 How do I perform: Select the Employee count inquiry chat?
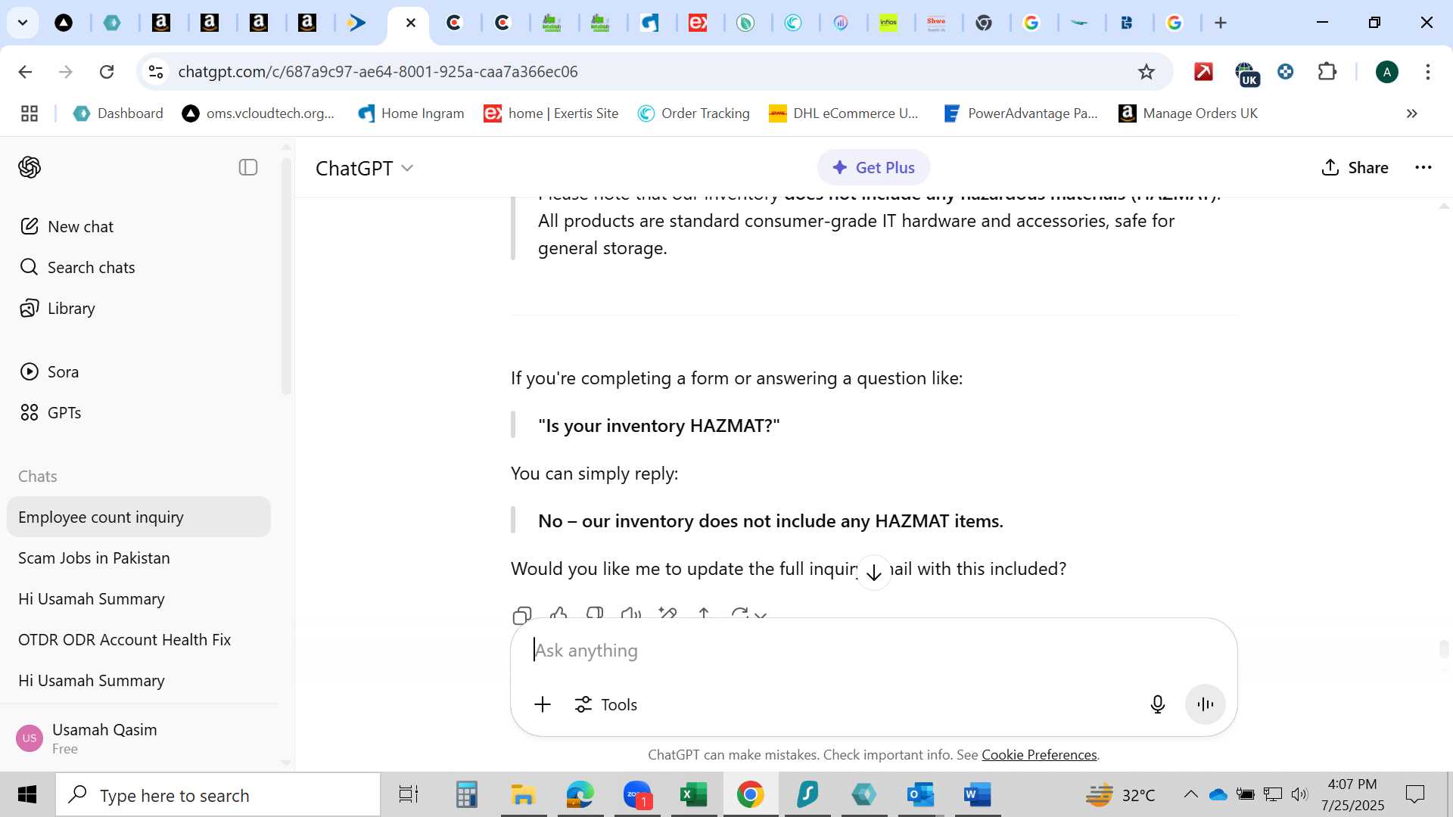(x=138, y=517)
